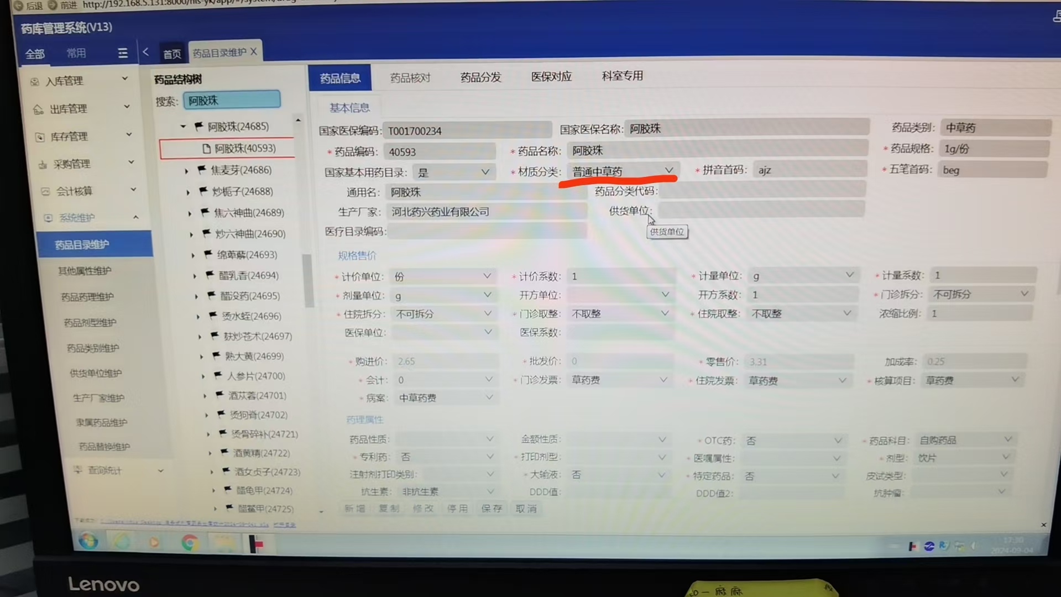Click flag icon of 酒苁蓉(24701)

pos(219,395)
